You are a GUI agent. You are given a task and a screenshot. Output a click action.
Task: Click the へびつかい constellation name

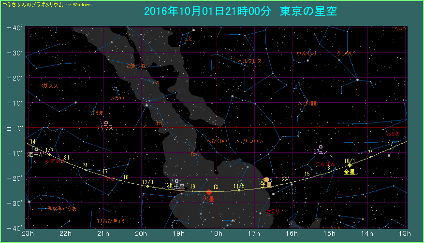[x=250, y=141]
